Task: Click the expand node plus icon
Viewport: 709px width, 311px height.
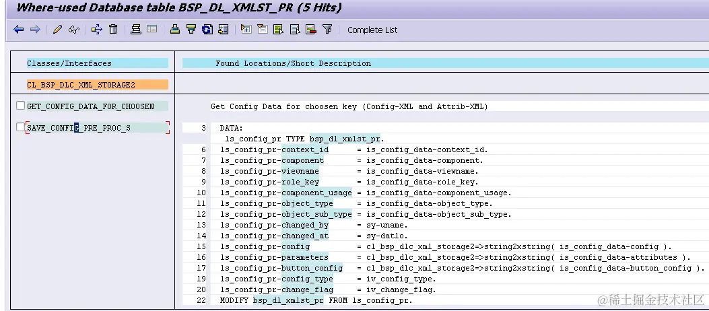Action: pos(246,30)
